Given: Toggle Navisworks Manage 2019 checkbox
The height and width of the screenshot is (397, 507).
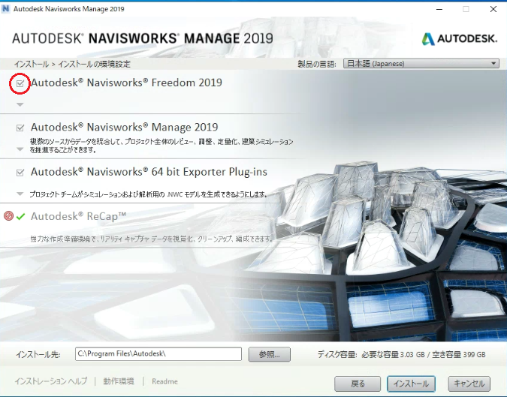Looking at the screenshot, I should tap(20, 128).
